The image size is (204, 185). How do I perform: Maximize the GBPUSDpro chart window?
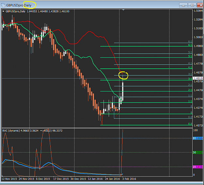pos(192,5)
